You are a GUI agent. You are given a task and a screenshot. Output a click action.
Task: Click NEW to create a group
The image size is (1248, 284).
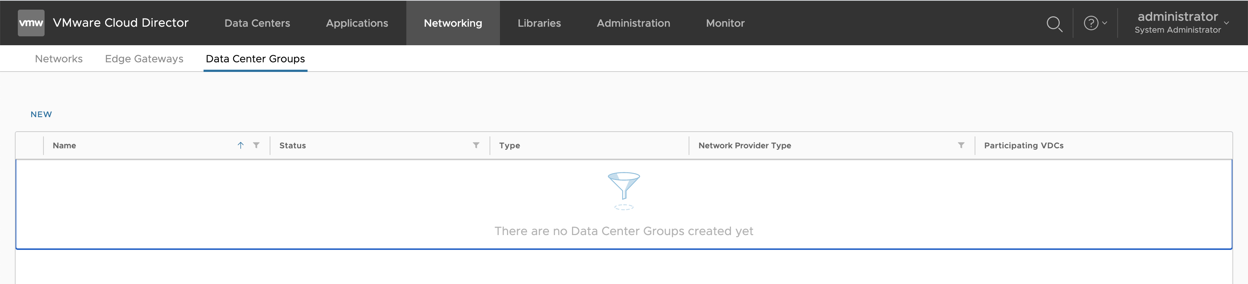coord(41,114)
